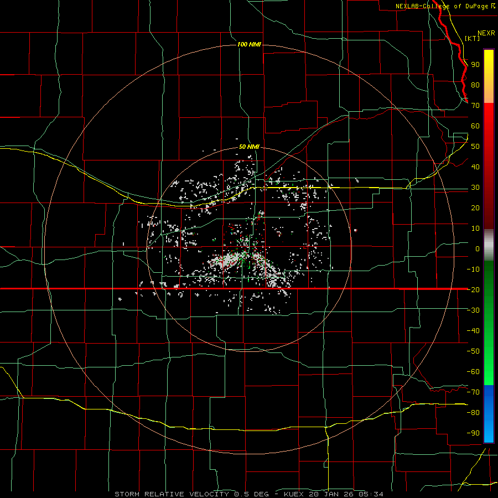This screenshot has width=498, height=498.
Task: Click the -60 value on the velocity scale
Action: click(473, 372)
